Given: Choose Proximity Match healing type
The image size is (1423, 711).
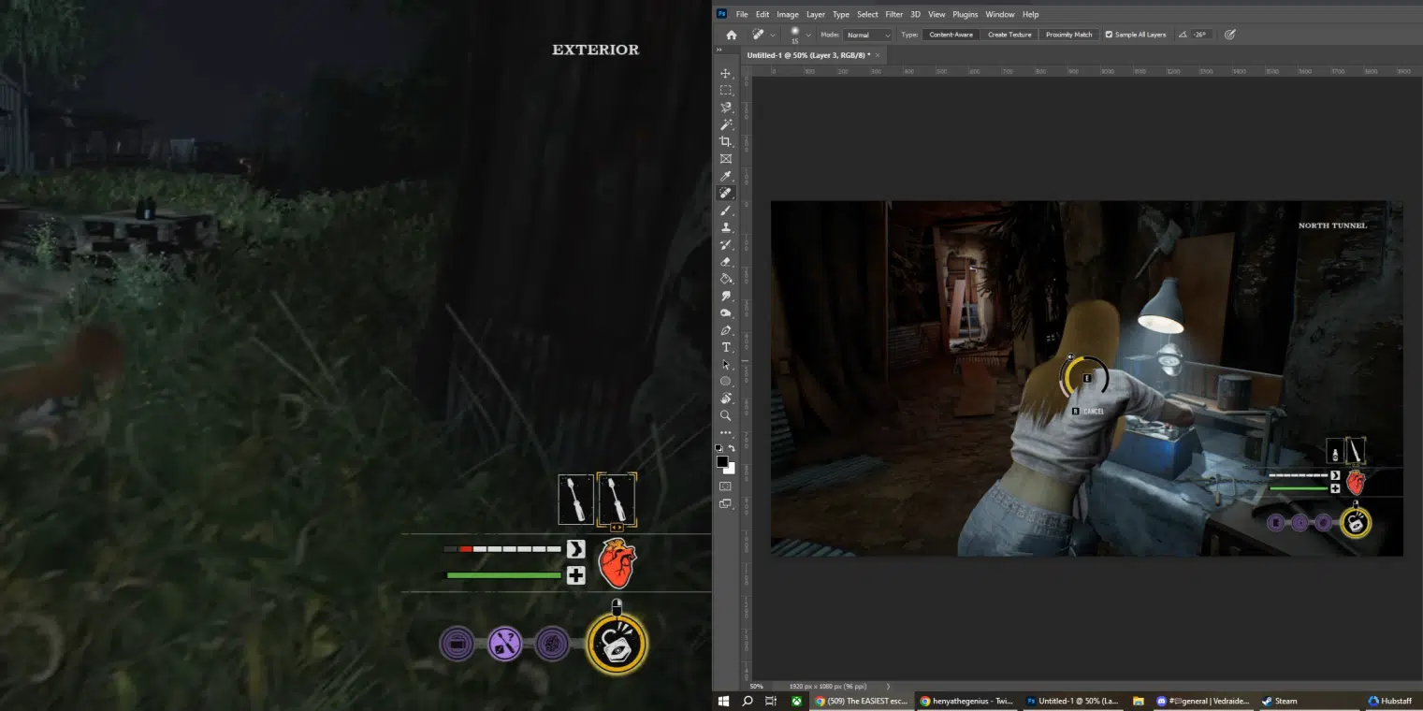Looking at the screenshot, I should (1069, 35).
